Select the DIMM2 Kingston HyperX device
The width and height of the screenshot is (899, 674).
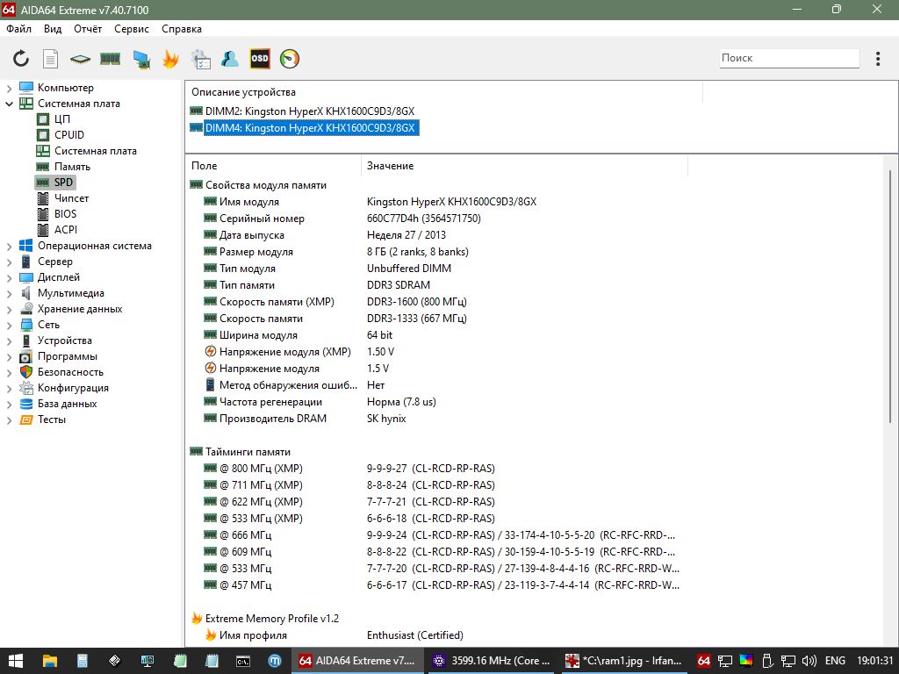pos(310,111)
